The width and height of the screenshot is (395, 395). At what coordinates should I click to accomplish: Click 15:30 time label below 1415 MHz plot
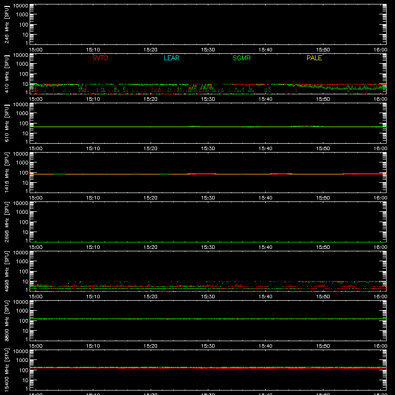[208, 198]
